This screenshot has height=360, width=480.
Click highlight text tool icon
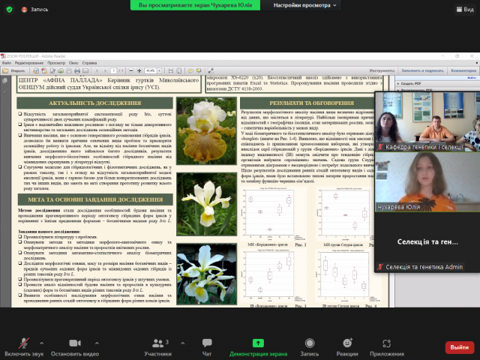(199, 70)
